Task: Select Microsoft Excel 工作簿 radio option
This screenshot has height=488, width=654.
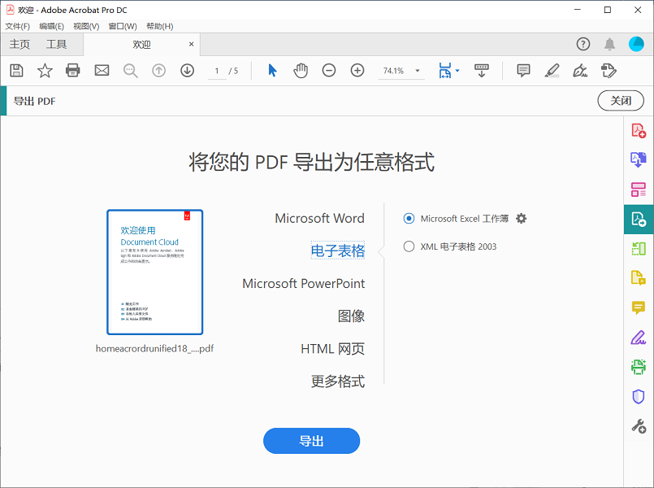Action: 409,218
